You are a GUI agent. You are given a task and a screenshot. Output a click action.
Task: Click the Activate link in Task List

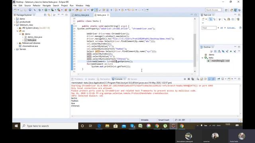pos(231,28)
